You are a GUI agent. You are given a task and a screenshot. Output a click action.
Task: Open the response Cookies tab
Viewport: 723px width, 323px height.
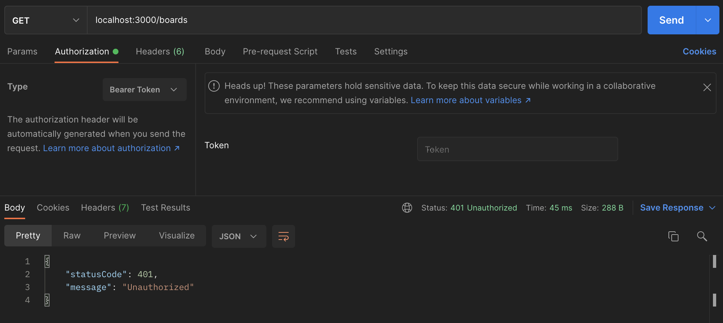click(53, 208)
